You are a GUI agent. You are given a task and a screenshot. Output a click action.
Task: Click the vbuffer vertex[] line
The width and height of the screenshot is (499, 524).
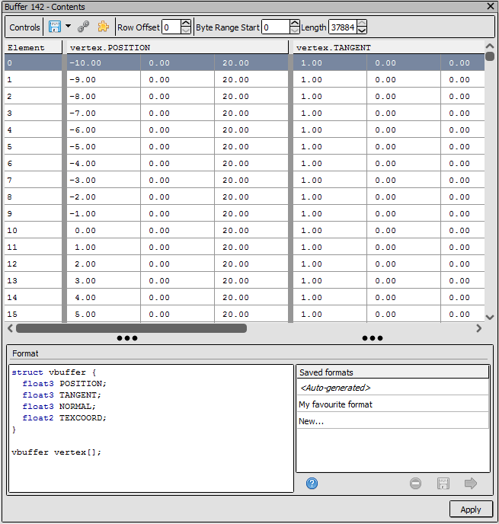tap(56, 452)
